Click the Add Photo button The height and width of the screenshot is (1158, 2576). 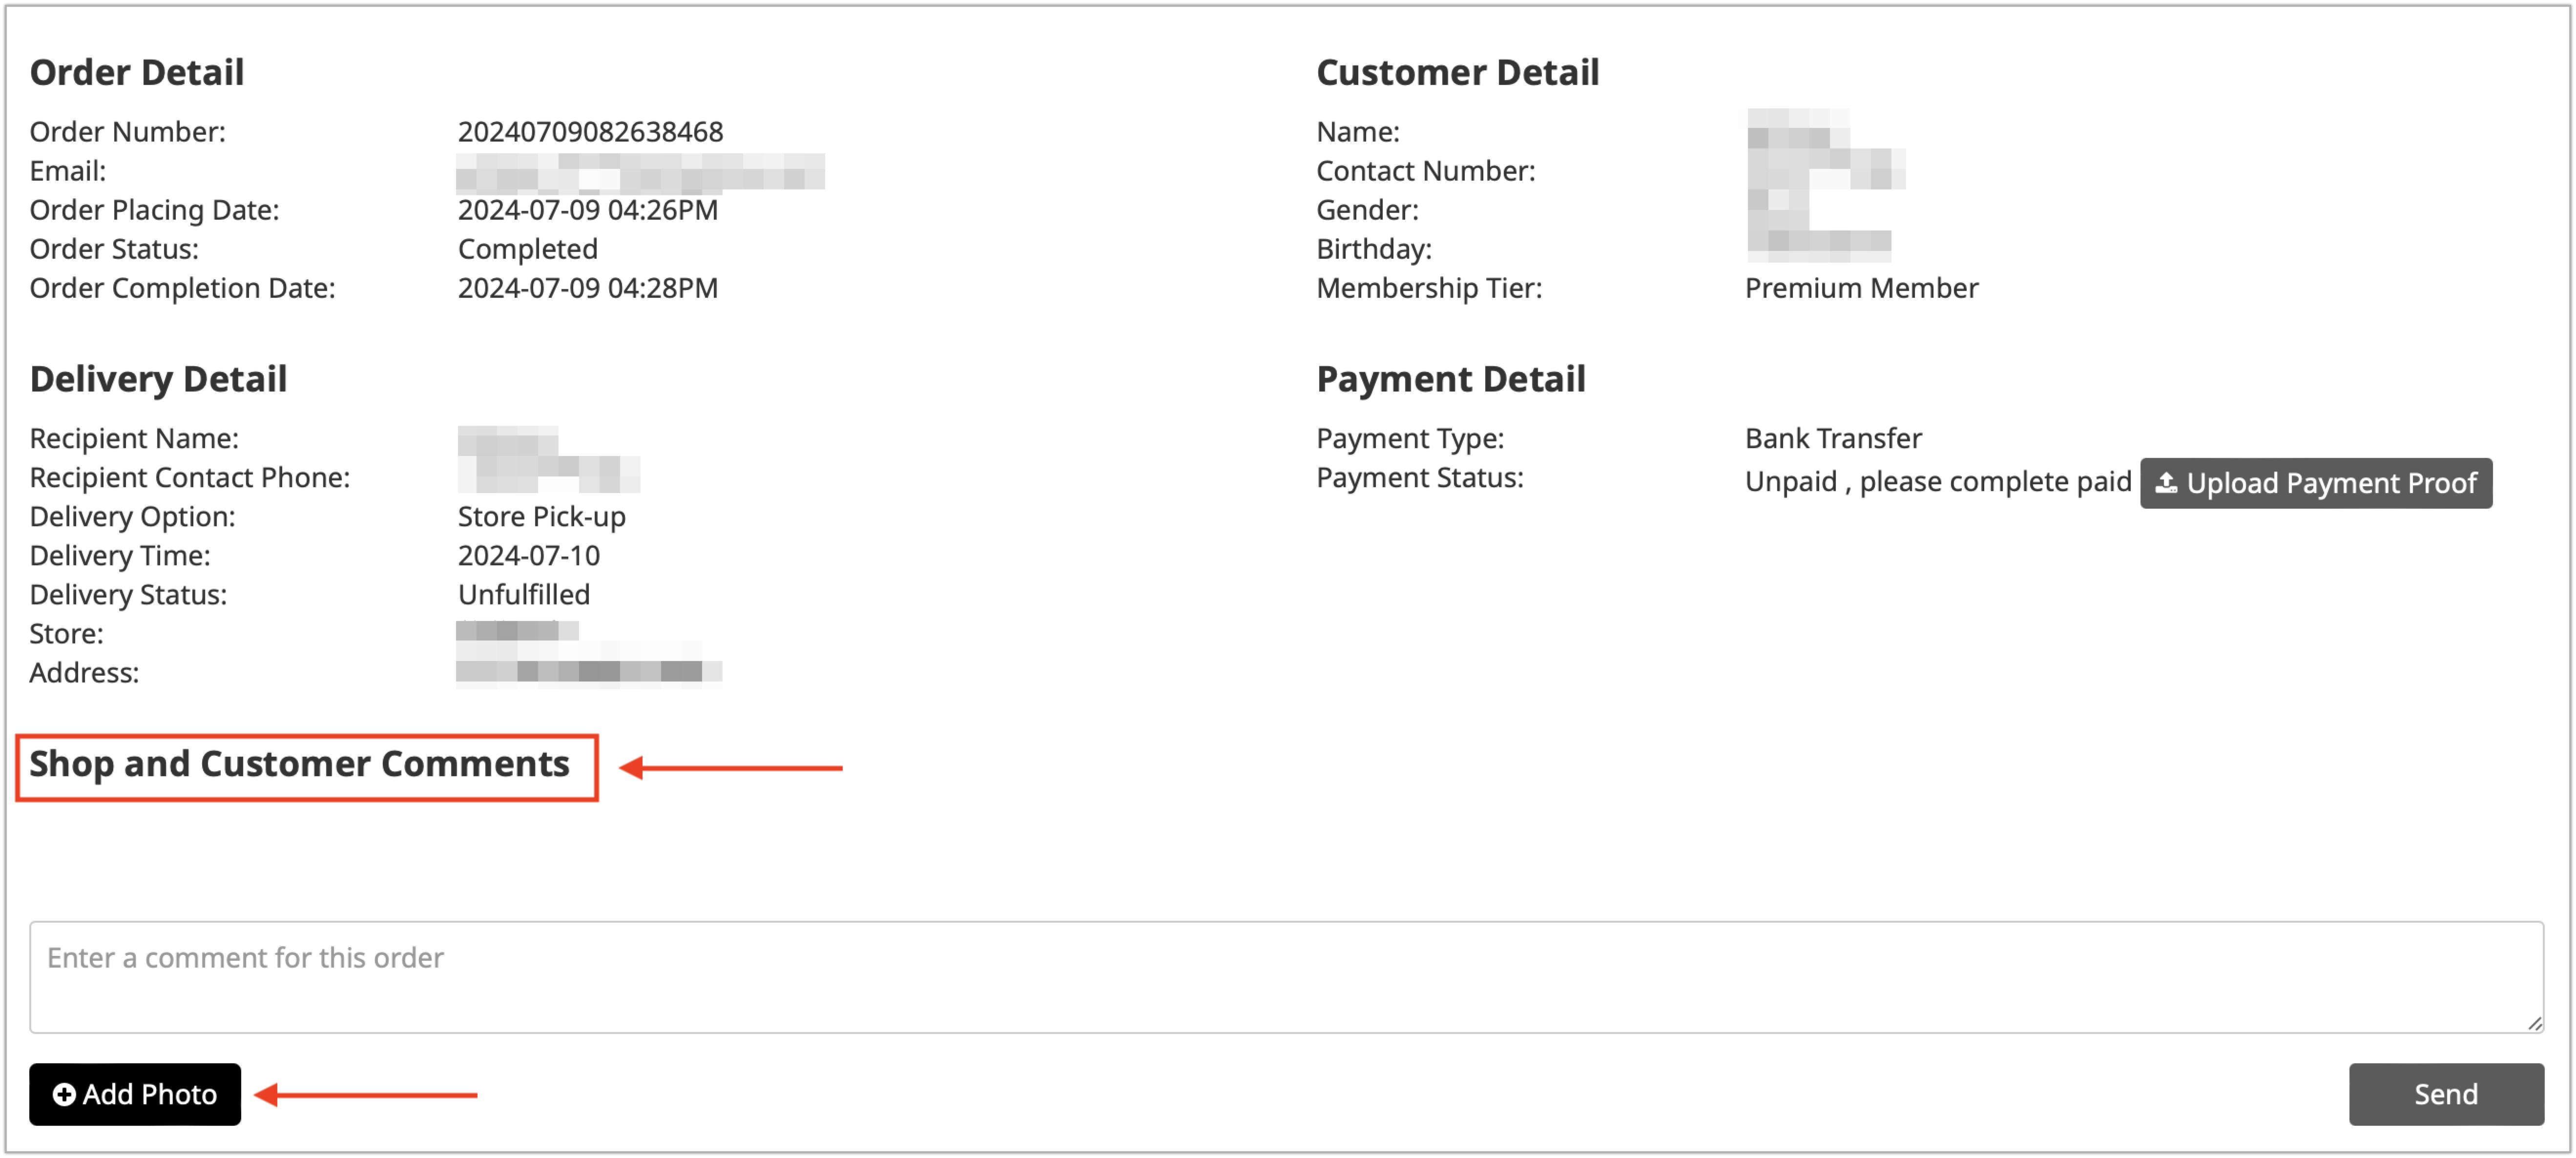coord(135,1094)
